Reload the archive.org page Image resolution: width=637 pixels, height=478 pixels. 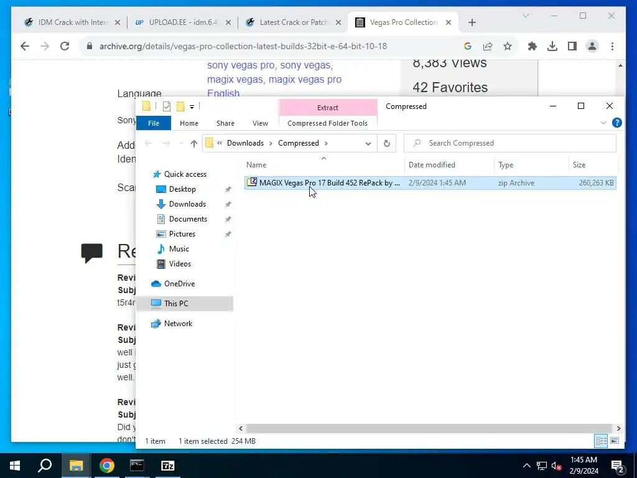[x=65, y=46]
